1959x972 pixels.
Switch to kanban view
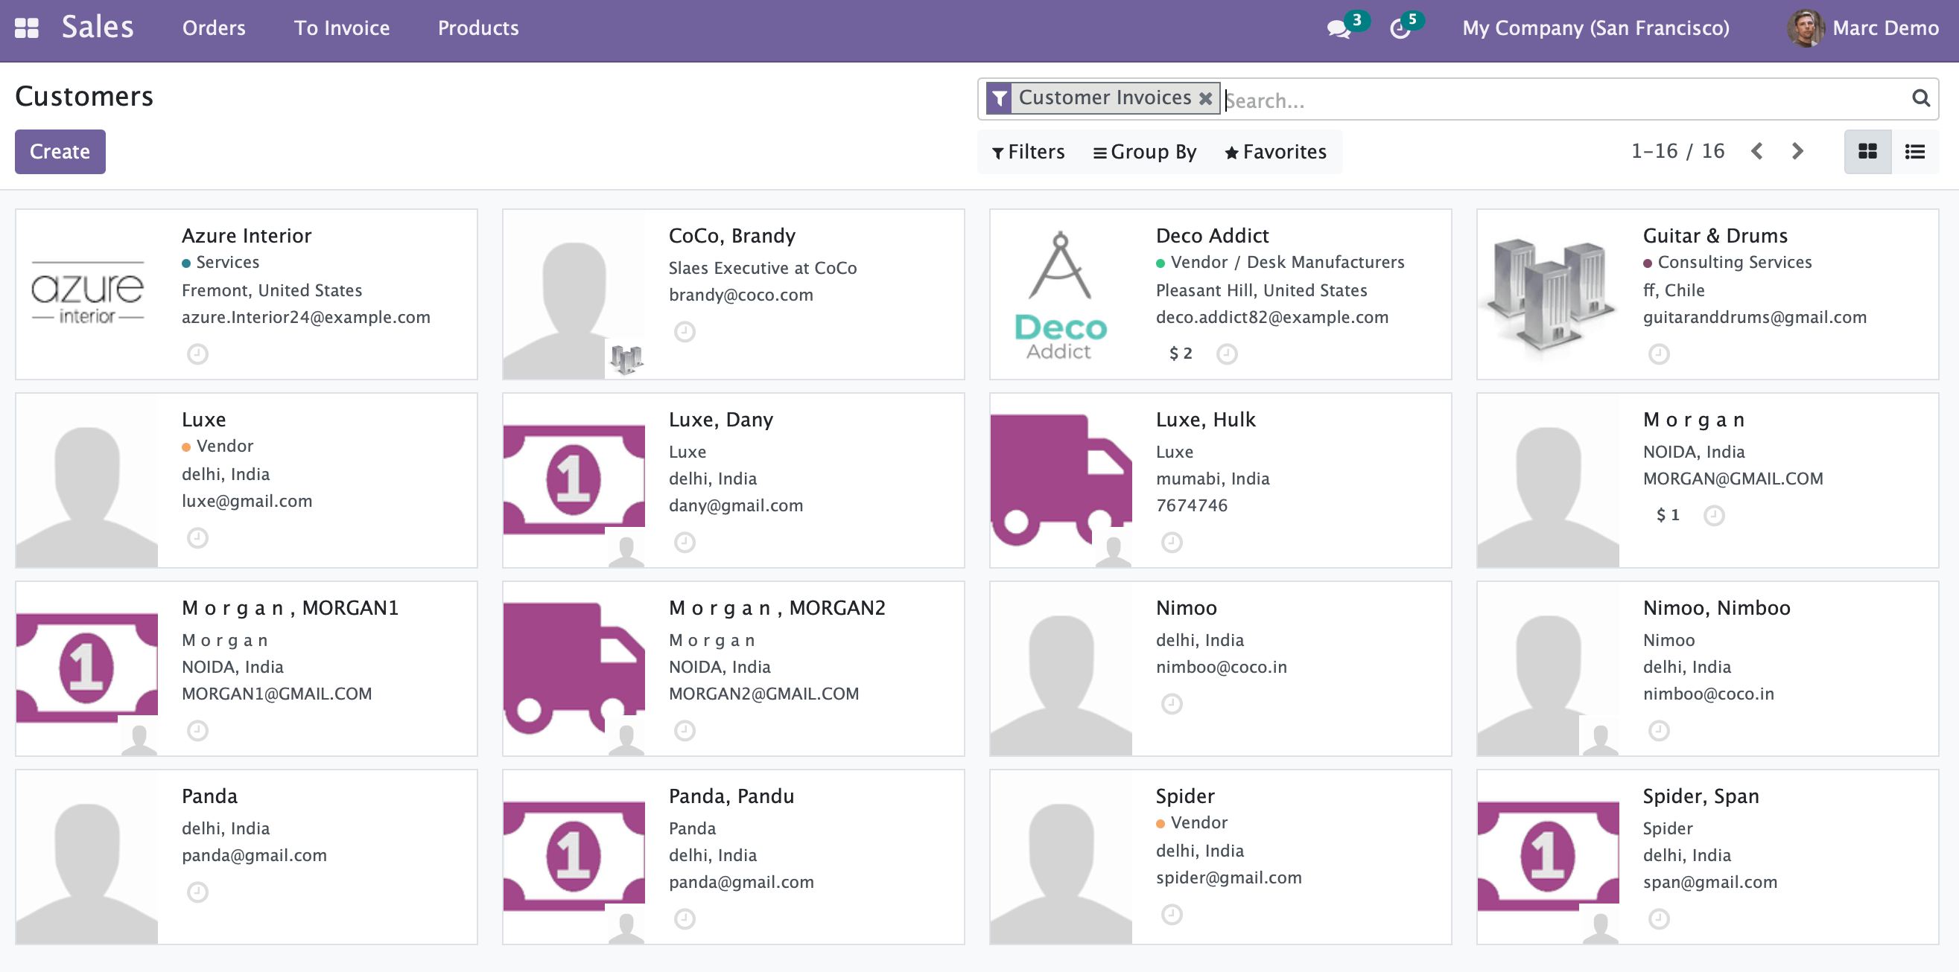(x=1867, y=151)
